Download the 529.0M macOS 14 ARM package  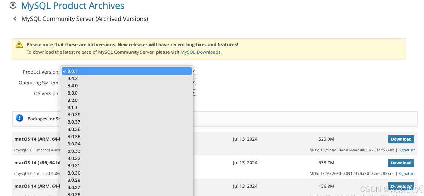[x=401, y=139]
